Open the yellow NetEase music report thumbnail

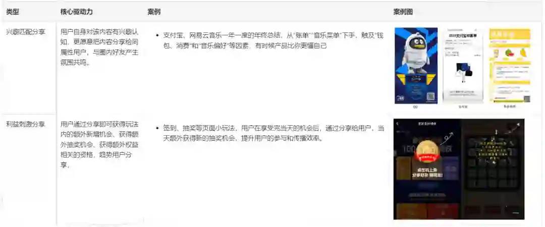click(510, 66)
